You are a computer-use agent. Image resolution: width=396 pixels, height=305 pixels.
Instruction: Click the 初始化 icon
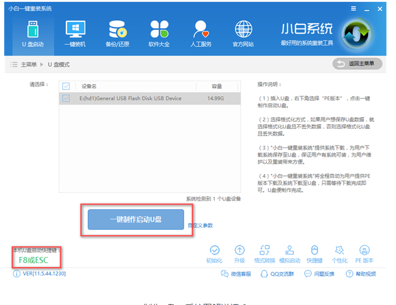(x=214, y=254)
